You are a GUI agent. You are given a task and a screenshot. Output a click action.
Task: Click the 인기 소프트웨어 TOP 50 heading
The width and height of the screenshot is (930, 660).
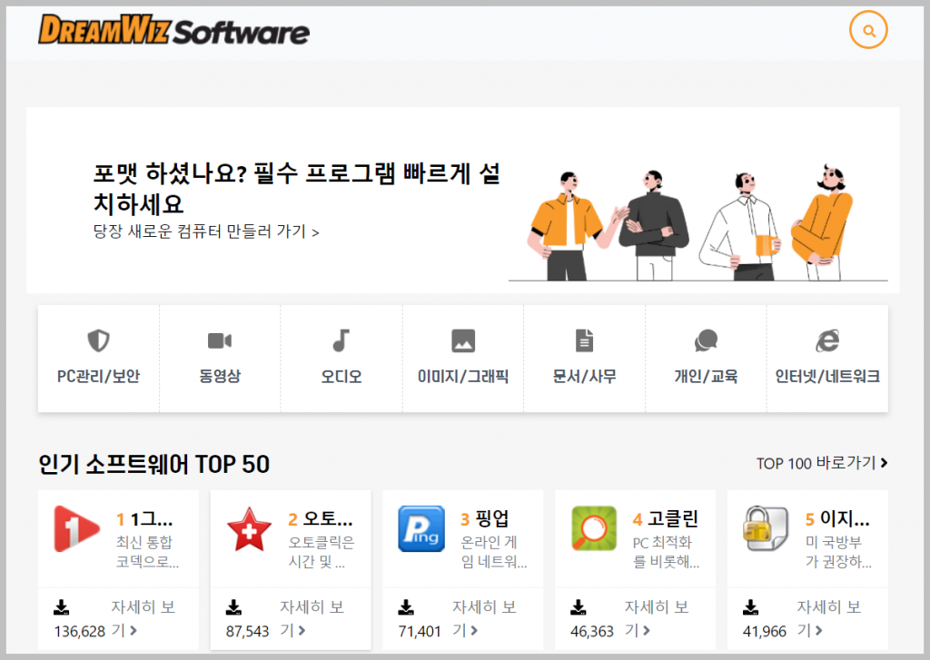(x=154, y=464)
